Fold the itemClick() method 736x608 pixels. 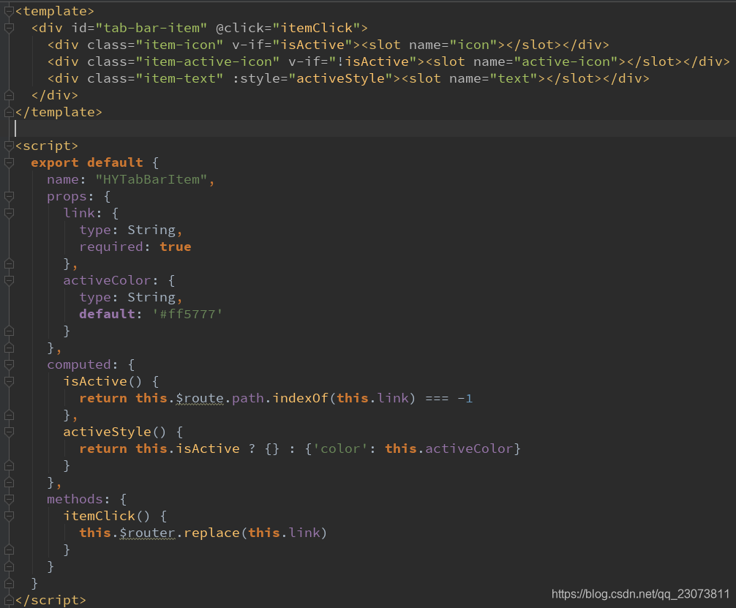tap(9, 516)
